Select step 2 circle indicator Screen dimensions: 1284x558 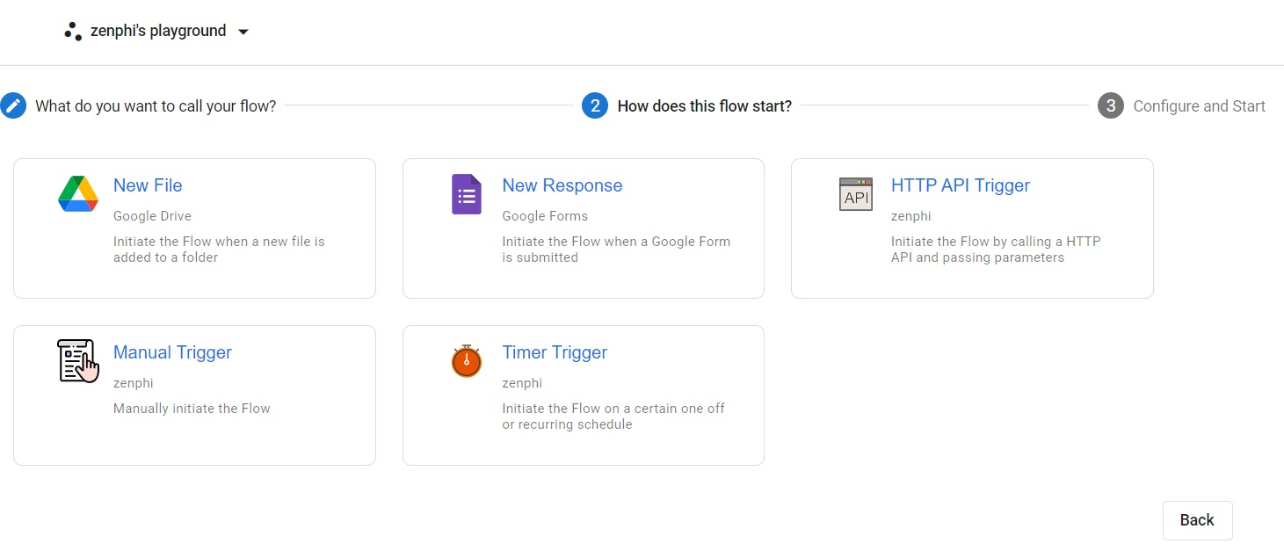click(595, 105)
